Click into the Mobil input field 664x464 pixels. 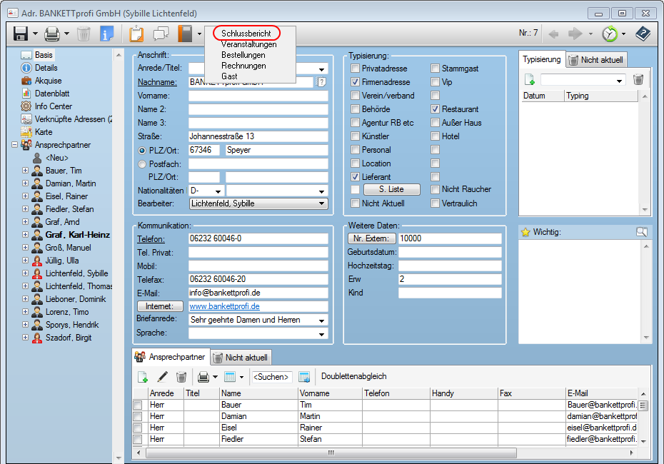pyautogui.click(x=257, y=266)
